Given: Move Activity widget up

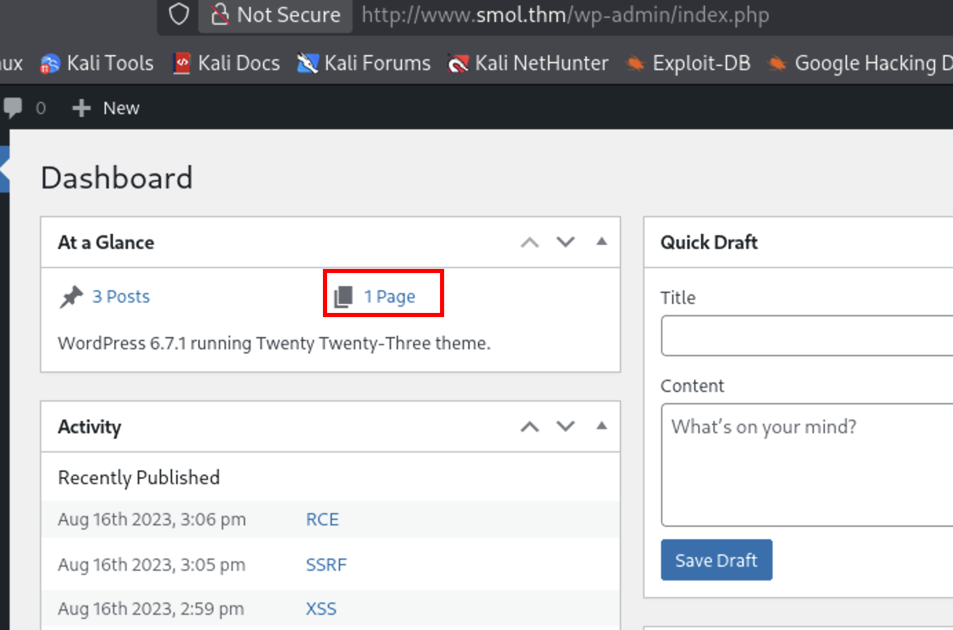Looking at the screenshot, I should (530, 426).
